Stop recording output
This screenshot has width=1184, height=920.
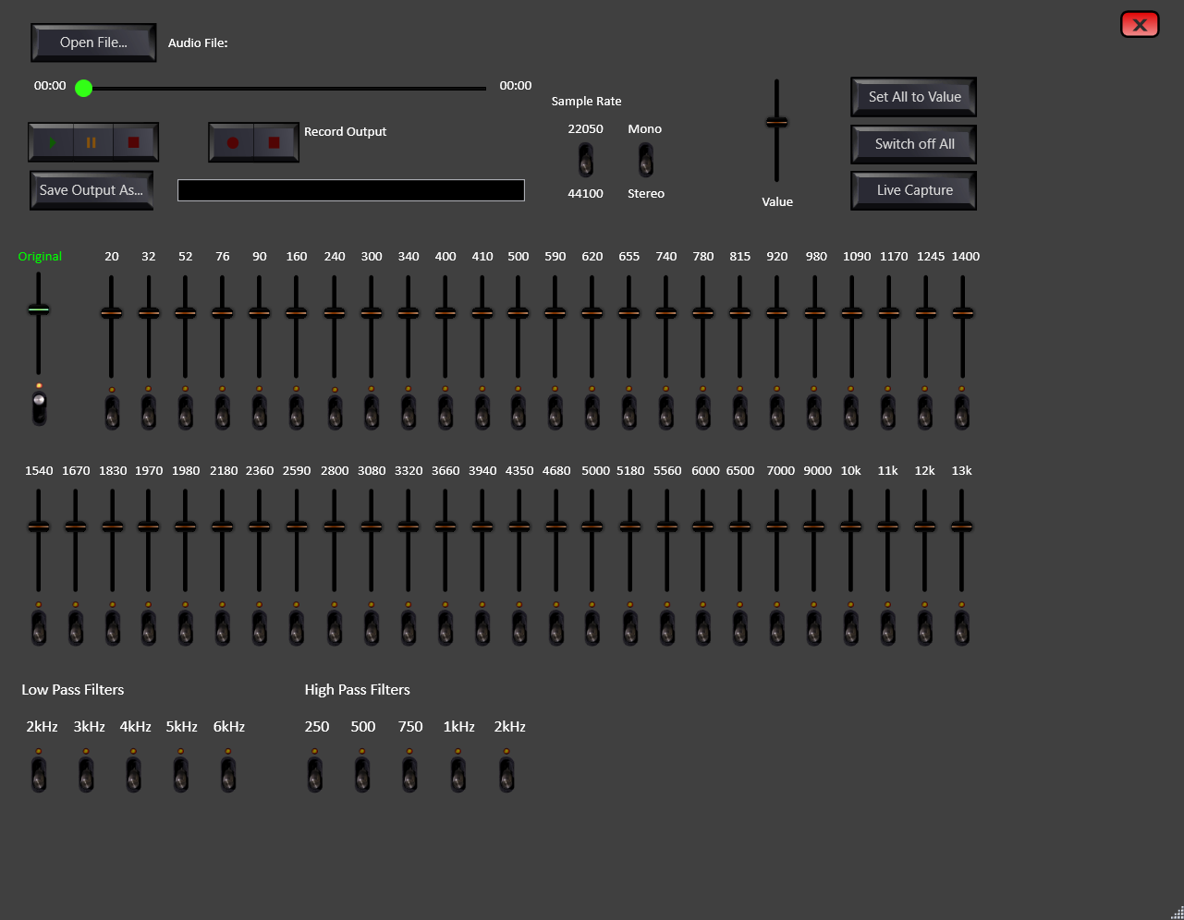coord(274,143)
